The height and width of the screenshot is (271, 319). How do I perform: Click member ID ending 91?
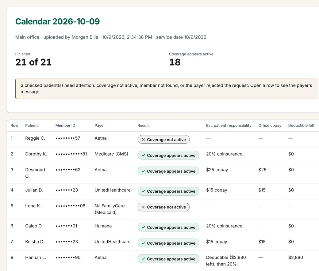(x=67, y=226)
